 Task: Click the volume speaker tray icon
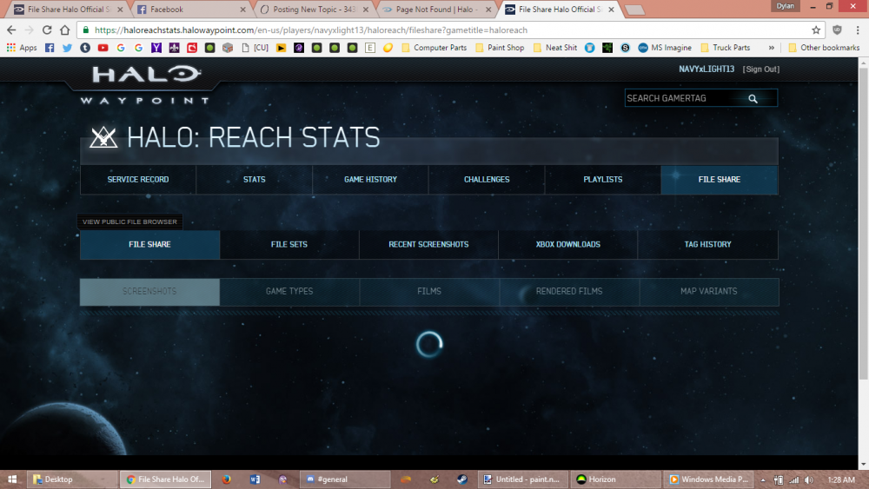[x=808, y=480]
